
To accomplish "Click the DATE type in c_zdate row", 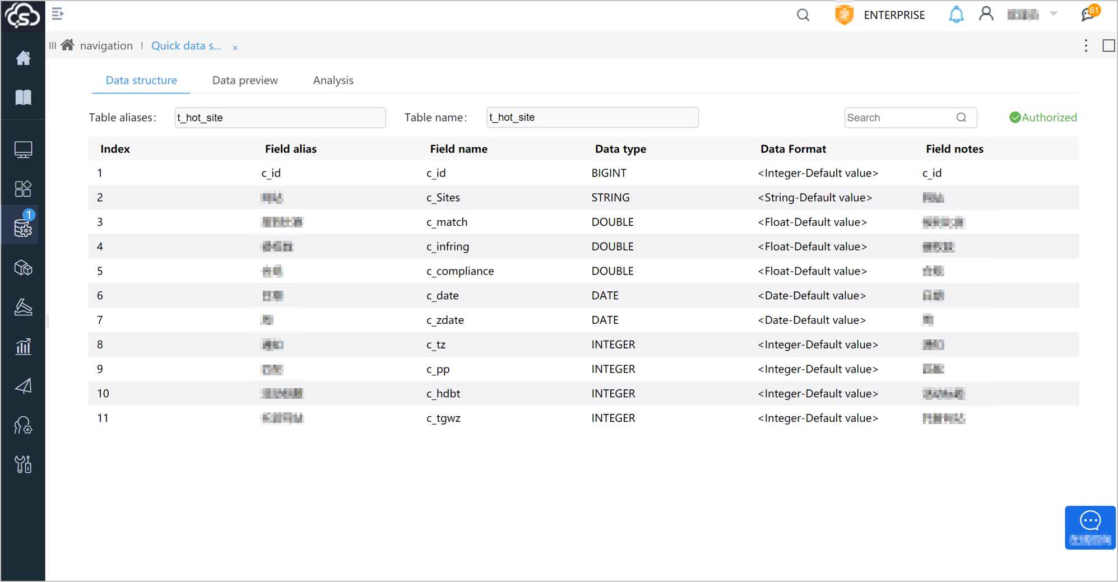I will [605, 320].
